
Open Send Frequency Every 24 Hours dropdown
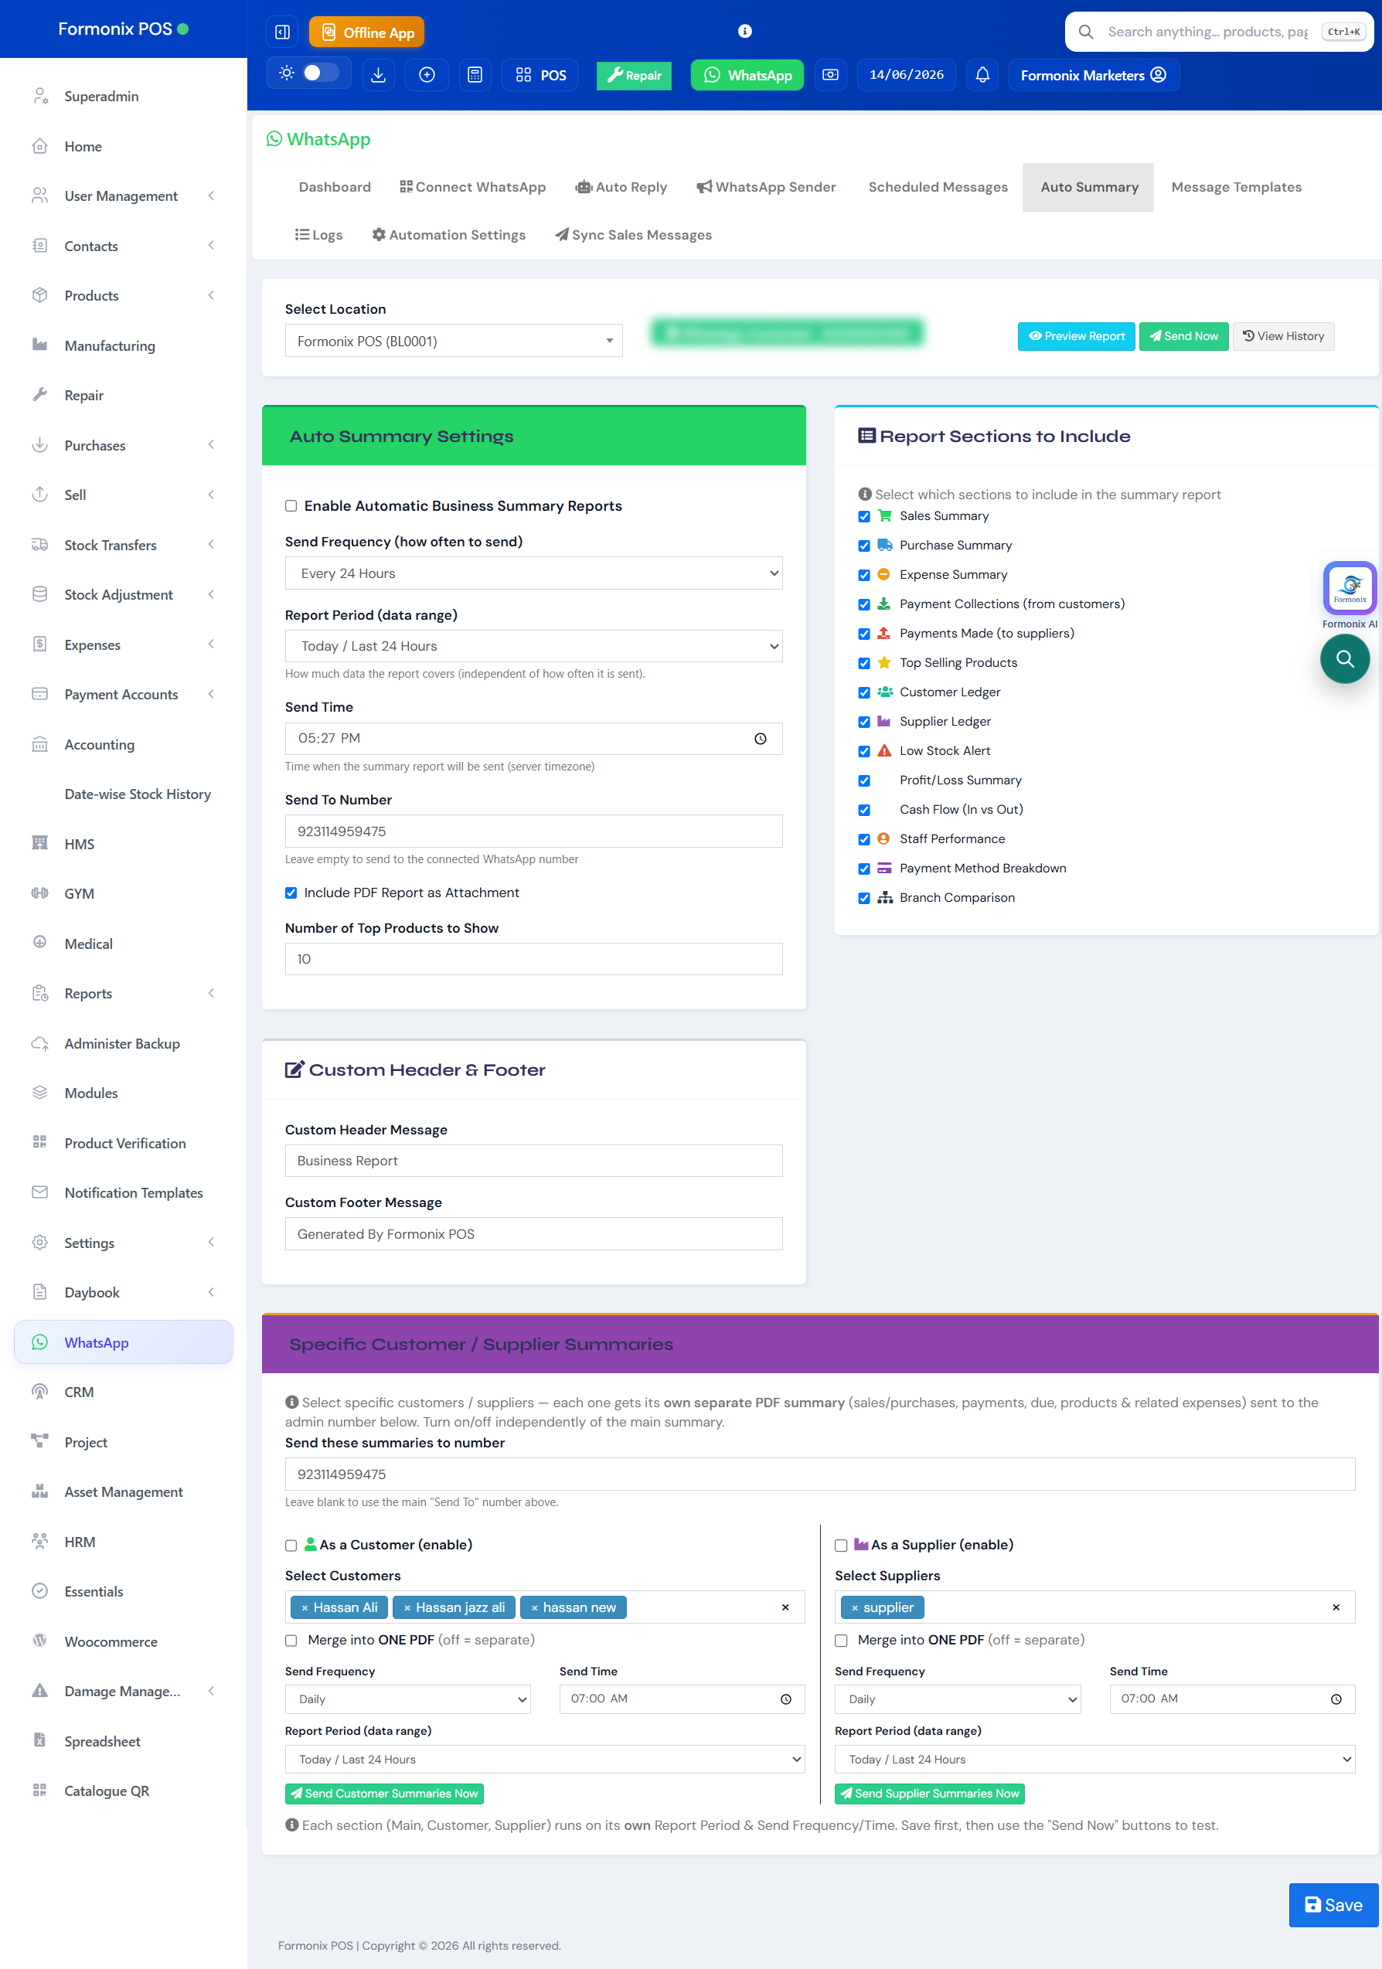(x=533, y=573)
